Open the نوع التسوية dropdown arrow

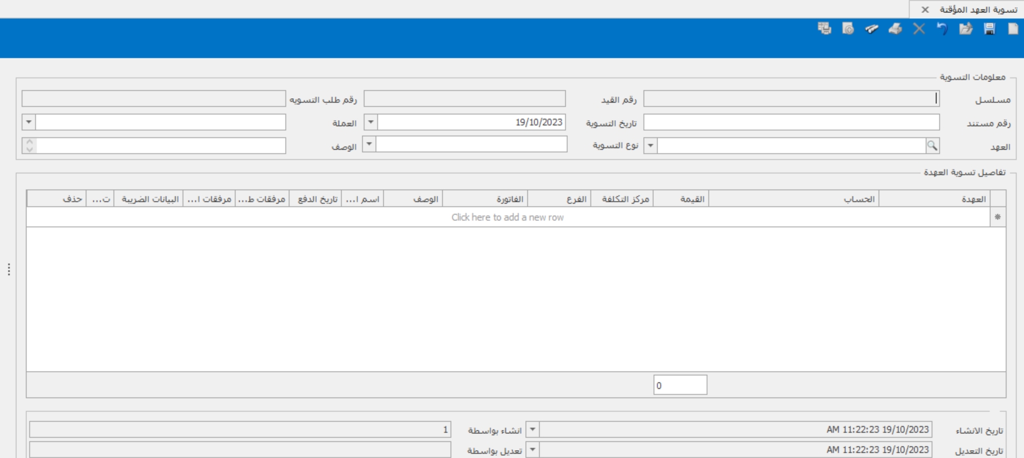tap(650, 146)
